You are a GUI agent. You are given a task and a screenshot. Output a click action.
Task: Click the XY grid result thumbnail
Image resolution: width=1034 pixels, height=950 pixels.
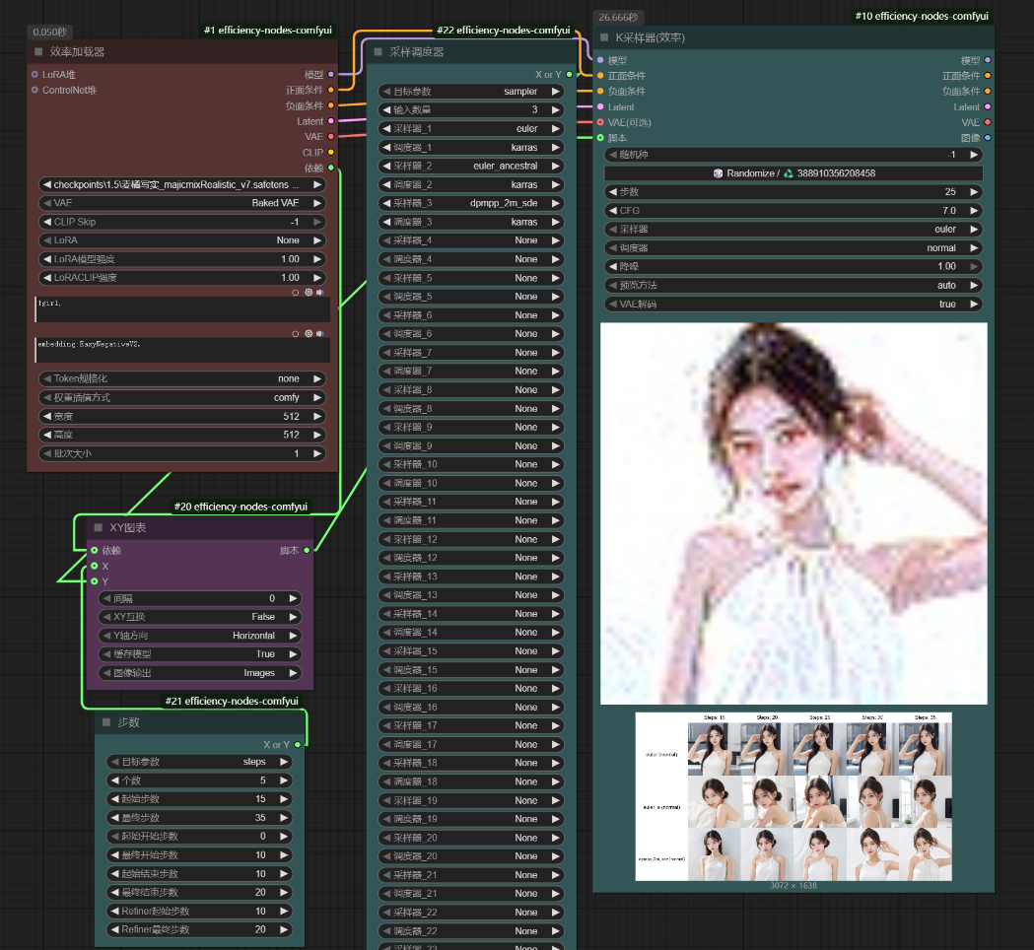(792, 795)
